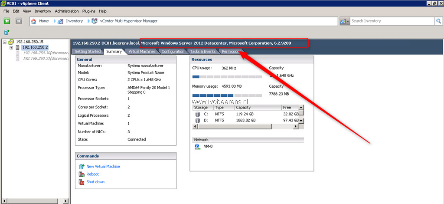Click the New Virtual Machine icon
The width and height of the screenshot is (444, 204).
(82, 167)
